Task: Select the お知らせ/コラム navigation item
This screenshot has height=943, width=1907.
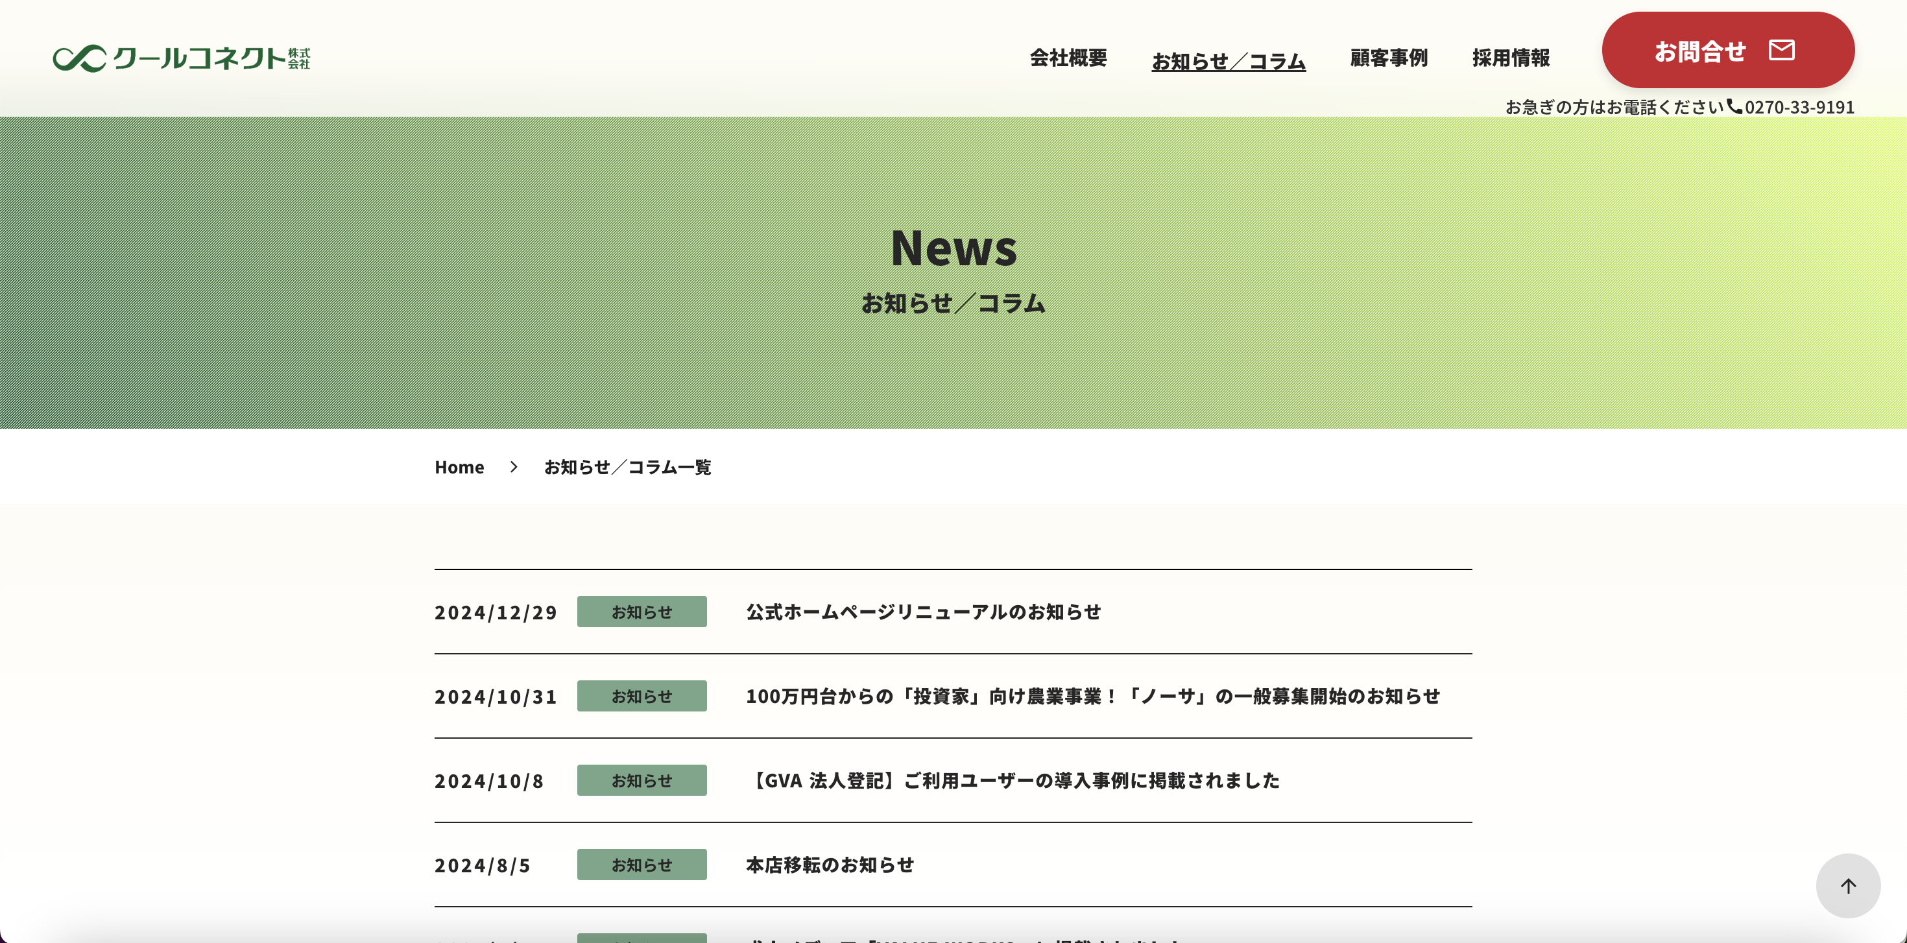Action: (x=1228, y=61)
